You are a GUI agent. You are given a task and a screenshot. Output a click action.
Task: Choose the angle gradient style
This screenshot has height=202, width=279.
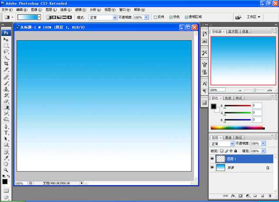(59, 17)
